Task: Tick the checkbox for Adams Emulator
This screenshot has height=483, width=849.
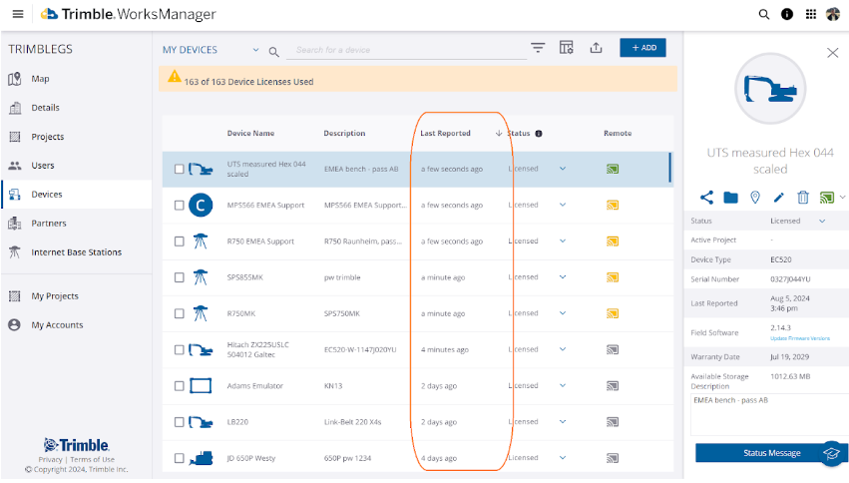Action: 180,386
